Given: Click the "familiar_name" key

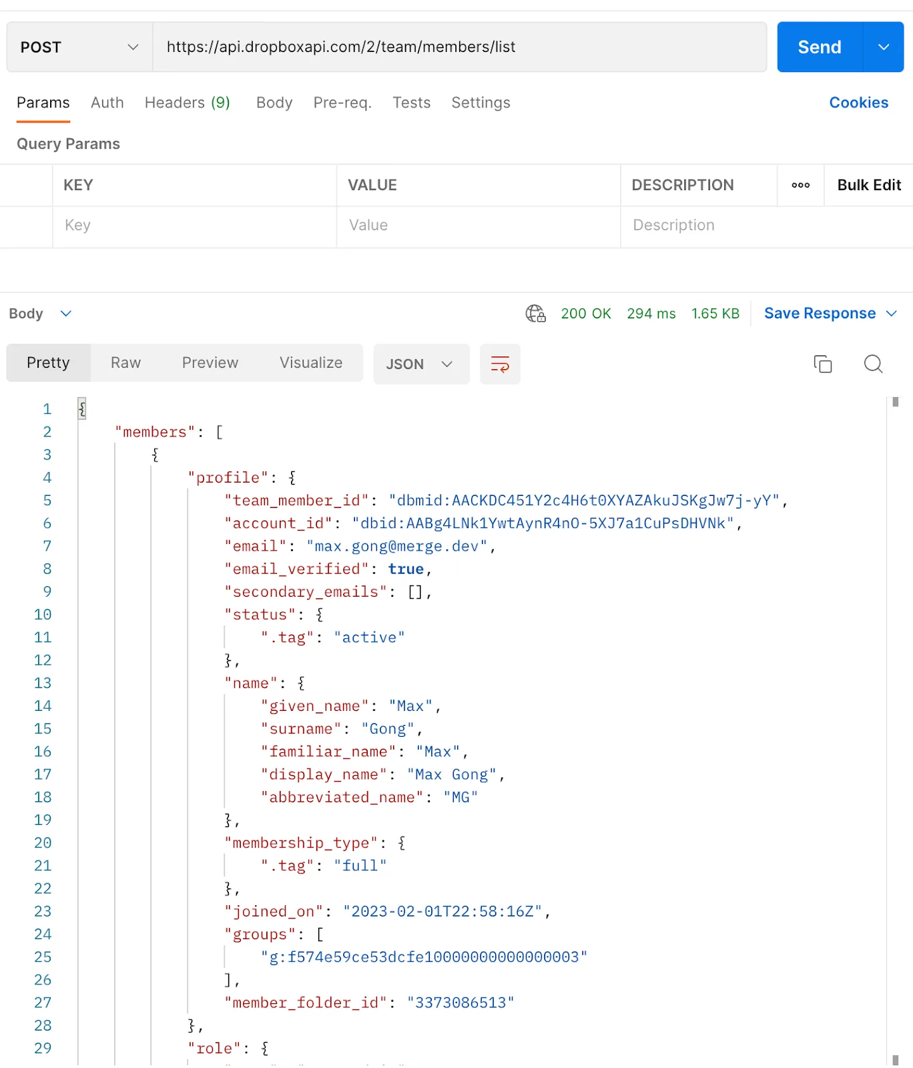Looking at the screenshot, I should (328, 752).
